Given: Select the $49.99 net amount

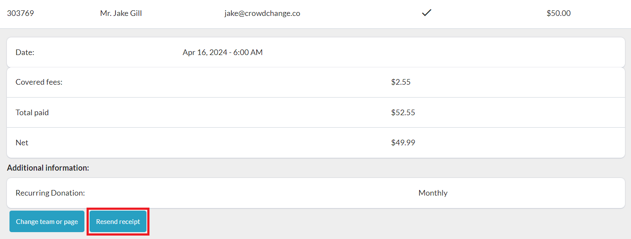Looking at the screenshot, I should point(403,143).
